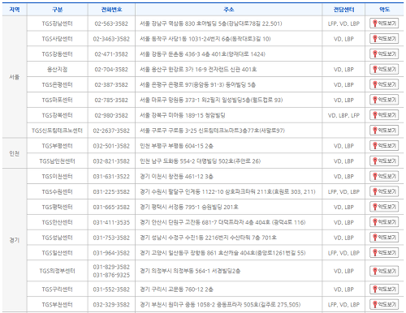
Task: Click the 전화번호 column header
Action: pos(111,10)
